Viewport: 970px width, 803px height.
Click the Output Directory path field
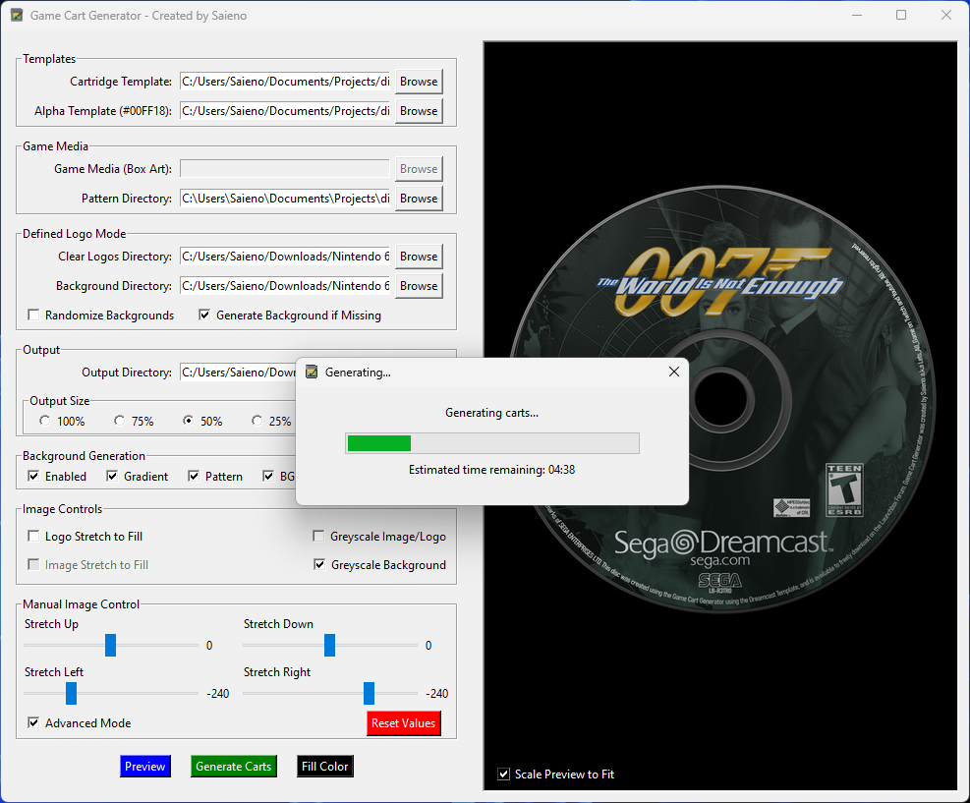[x=238, y=373]
